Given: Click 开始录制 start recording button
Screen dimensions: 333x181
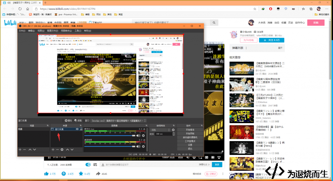Looking at the screenshot, I should (x=190, y=134).
